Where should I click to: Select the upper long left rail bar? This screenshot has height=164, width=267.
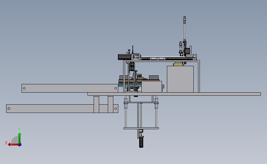click(x=70, y=88)
